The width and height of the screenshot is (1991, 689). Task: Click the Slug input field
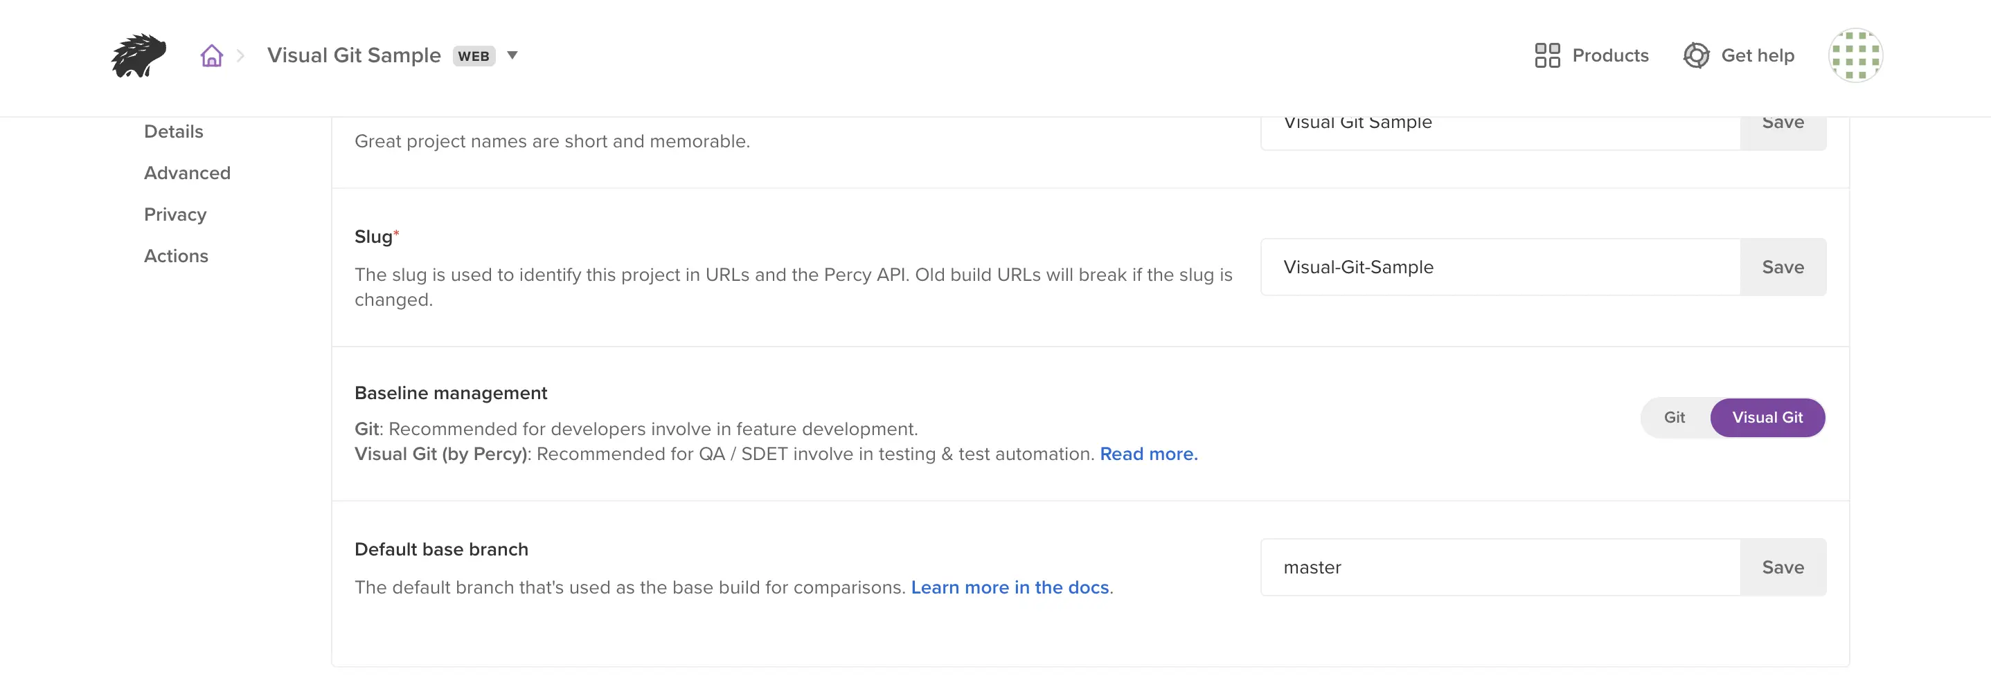[1499, 267]
